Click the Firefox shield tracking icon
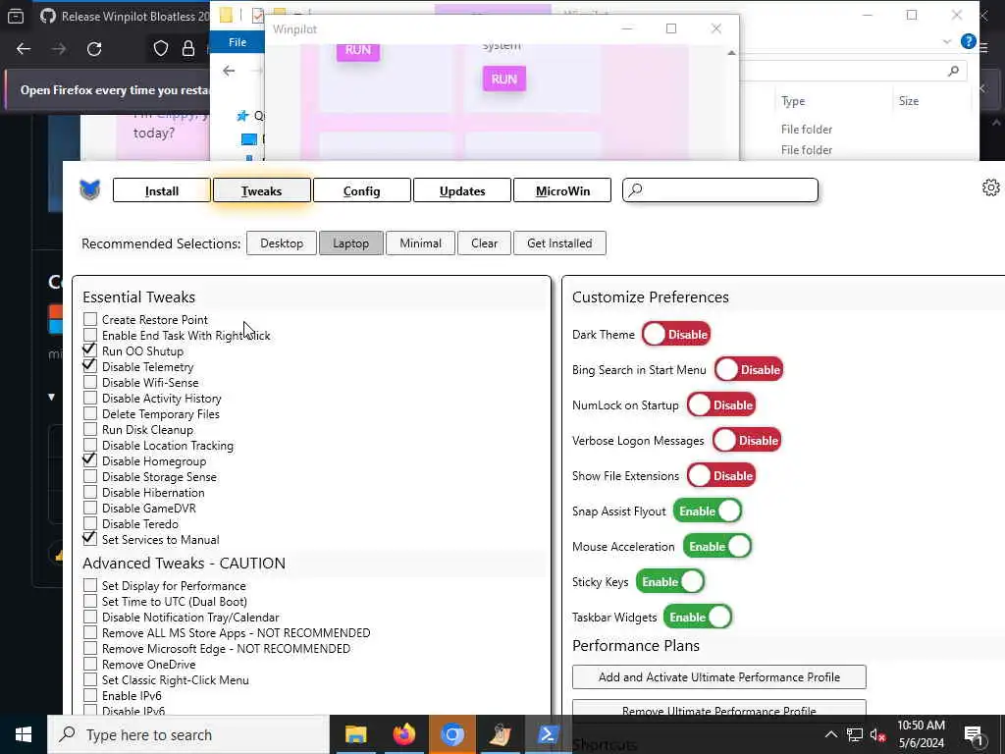 tap(161, 49)
